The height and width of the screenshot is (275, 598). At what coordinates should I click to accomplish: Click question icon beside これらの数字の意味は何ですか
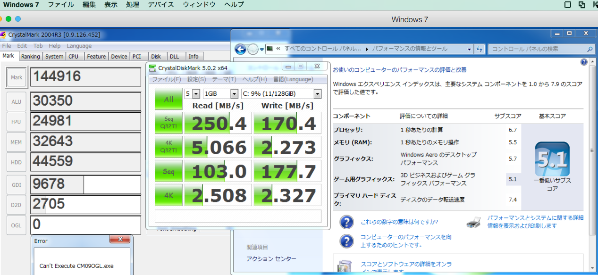tap(346, 222)
